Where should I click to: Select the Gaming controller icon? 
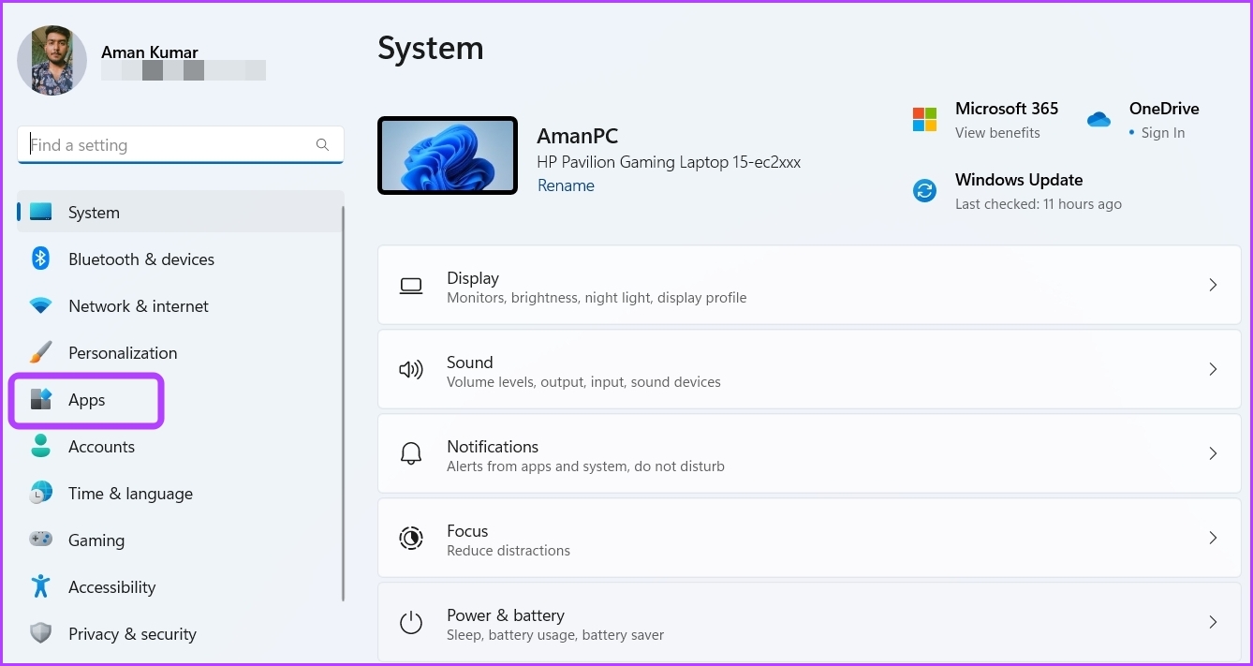click(x=40, y=540)
